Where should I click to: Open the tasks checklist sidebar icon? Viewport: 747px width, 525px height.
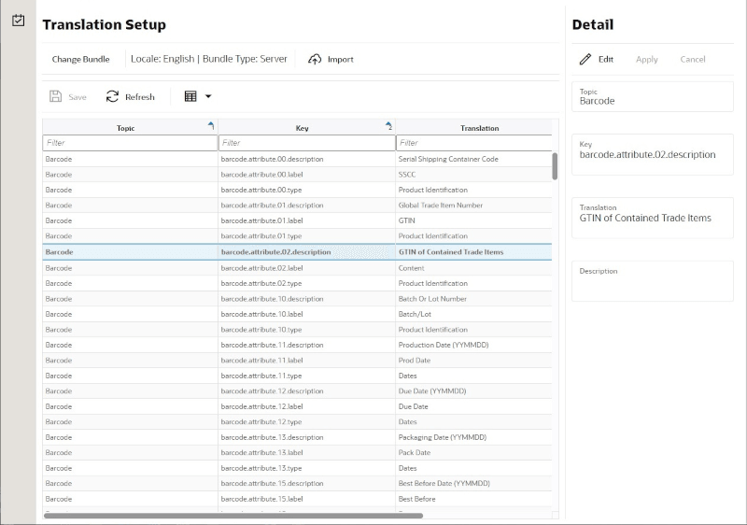click(18, 21)
